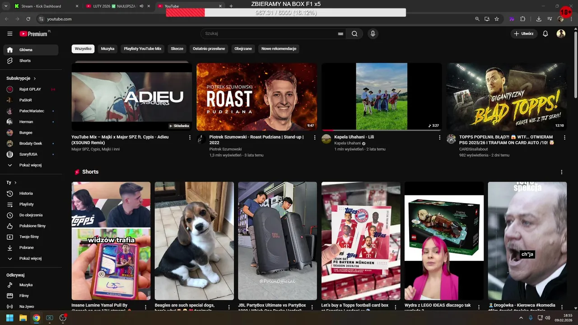
Task: Play the Roast Pudziana thumbnail
Action: pyautogui.click(x=256, y=97)
